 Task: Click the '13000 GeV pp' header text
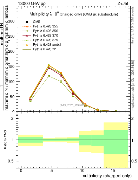point(32,4)
